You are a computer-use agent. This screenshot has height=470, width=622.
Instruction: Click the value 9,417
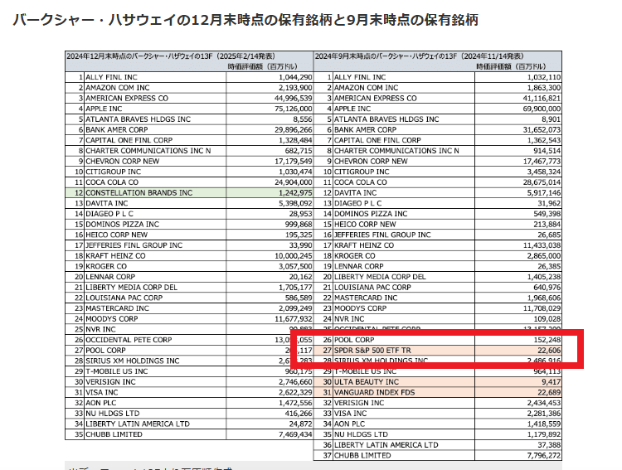pyautogui.click(x=551, y=382)
